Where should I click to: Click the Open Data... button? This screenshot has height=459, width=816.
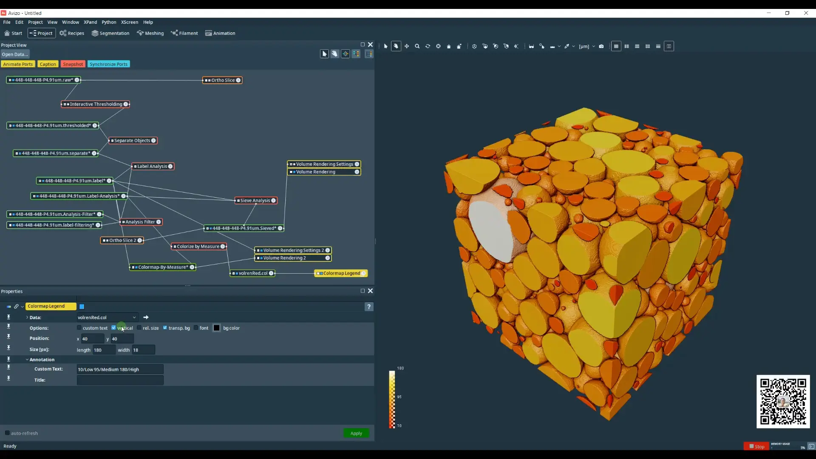click(x=15, y=54)
